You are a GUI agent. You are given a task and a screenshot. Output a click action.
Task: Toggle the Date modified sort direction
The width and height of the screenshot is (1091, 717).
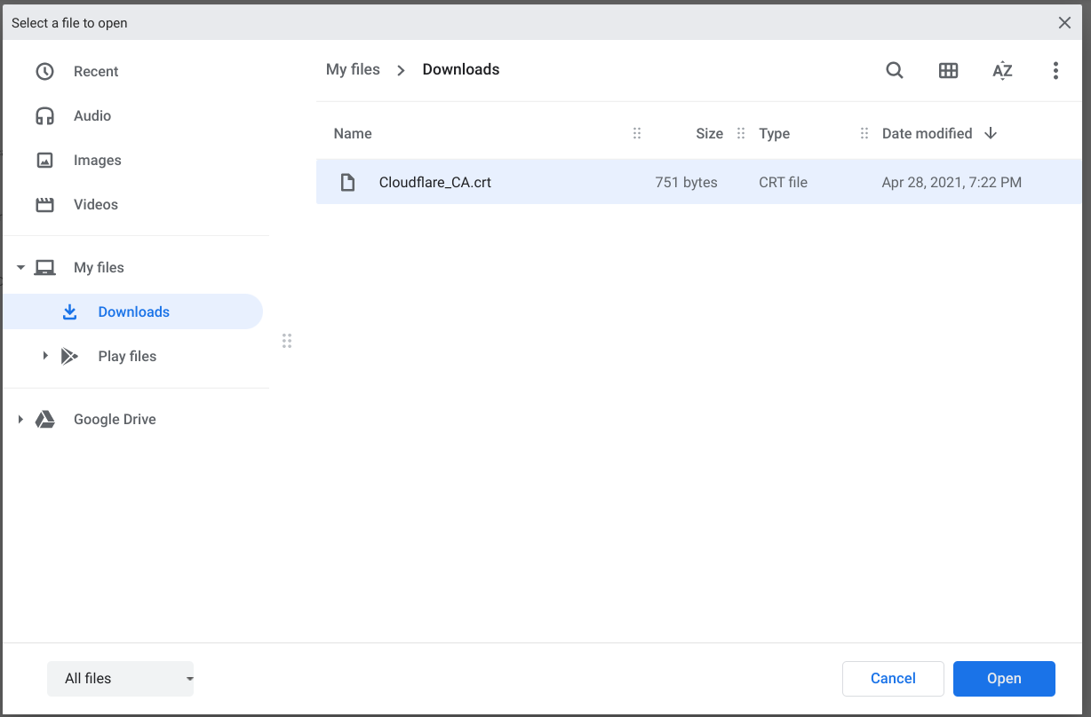(991, 133)
